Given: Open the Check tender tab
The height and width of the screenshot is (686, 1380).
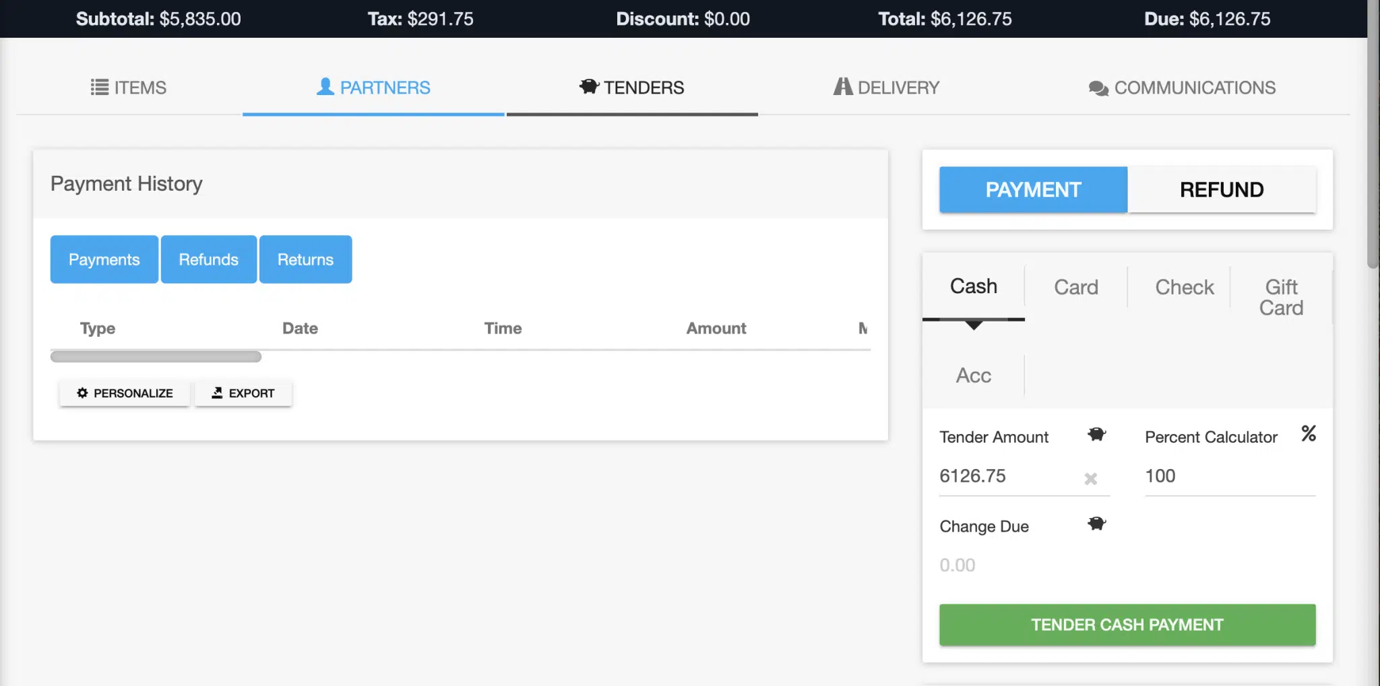Looking at the screenshot, I should (1183, 286).
